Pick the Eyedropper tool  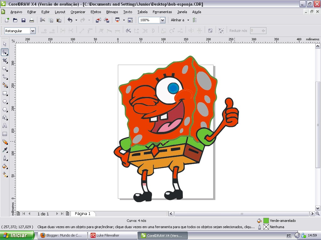coord(5,150)
